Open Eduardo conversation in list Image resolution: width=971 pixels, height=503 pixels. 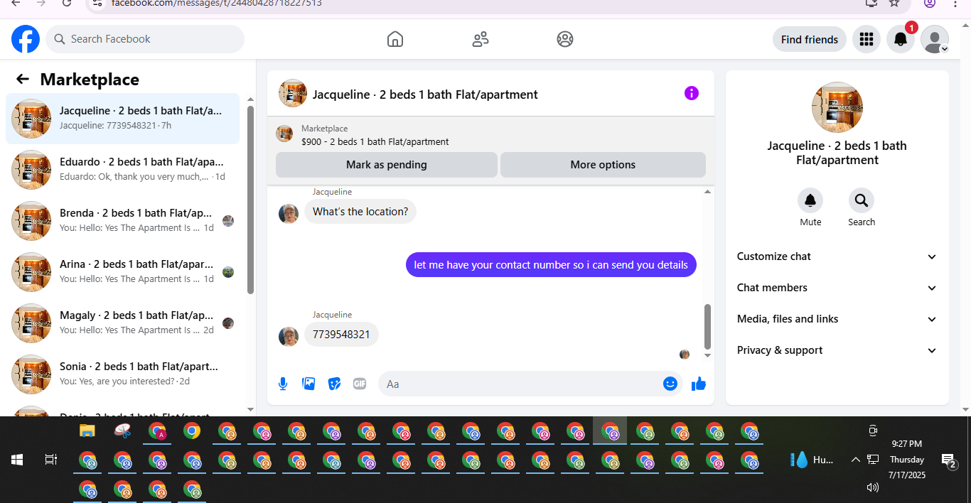pyautogui.click(x=122, y=170)
